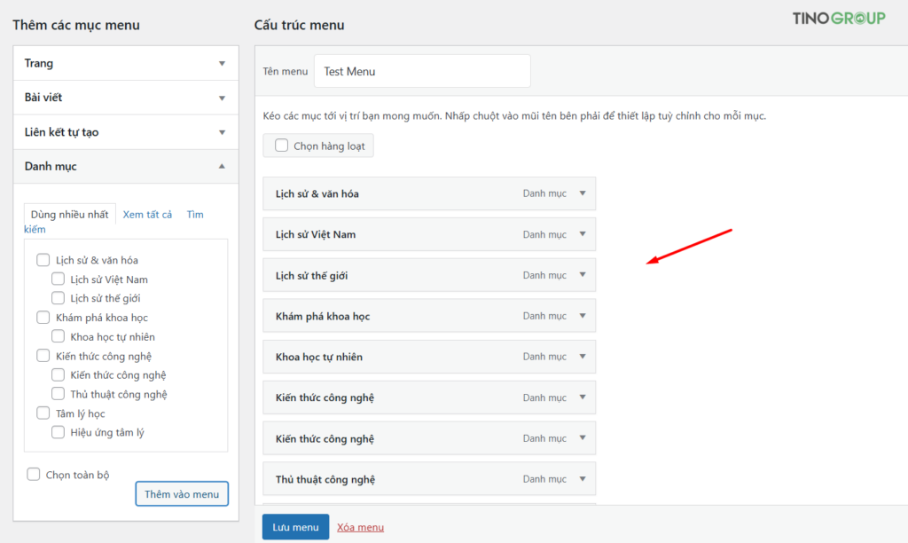Check the Khoa học tự nhiên category
Screen dimensions: 908x543
tap(58, 336)
